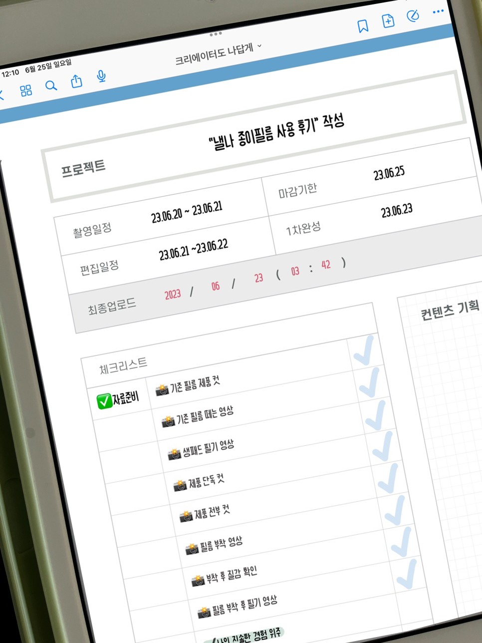Tap the camera emoji beside 제품 전부 컷
This screenshot has height=643, width=482.
[x=186, y=516]
